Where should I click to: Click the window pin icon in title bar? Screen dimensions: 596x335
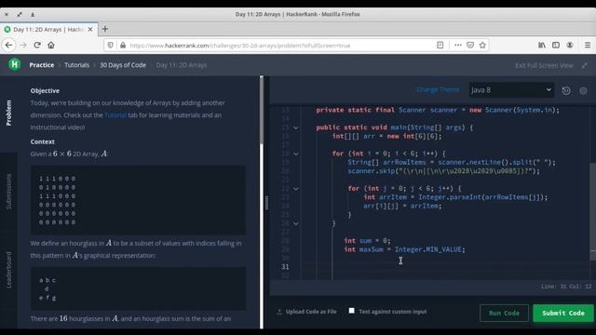pyautogui.click(x=33, y=15)
